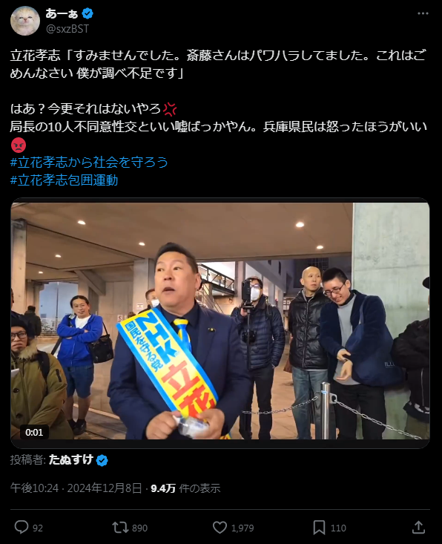Screen dimensions: 442x544
Task: Click the 890 repost count
Action: click(139, 528)
